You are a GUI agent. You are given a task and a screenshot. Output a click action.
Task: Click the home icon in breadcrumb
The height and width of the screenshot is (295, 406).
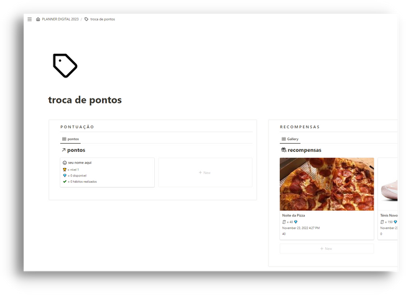38,19
